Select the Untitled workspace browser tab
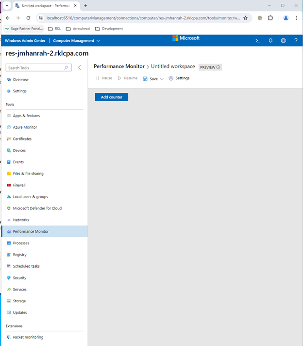 tap(46, 6)
